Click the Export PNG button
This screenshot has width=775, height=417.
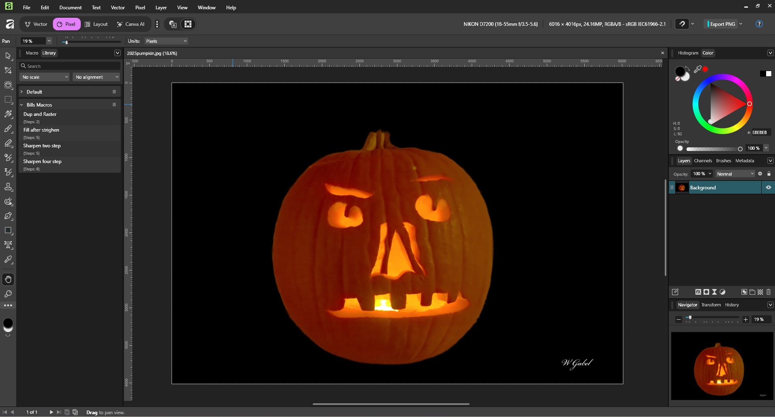(x=722, y=24)
